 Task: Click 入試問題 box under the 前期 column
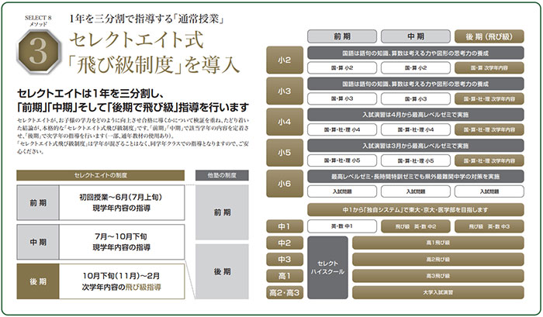342,191
